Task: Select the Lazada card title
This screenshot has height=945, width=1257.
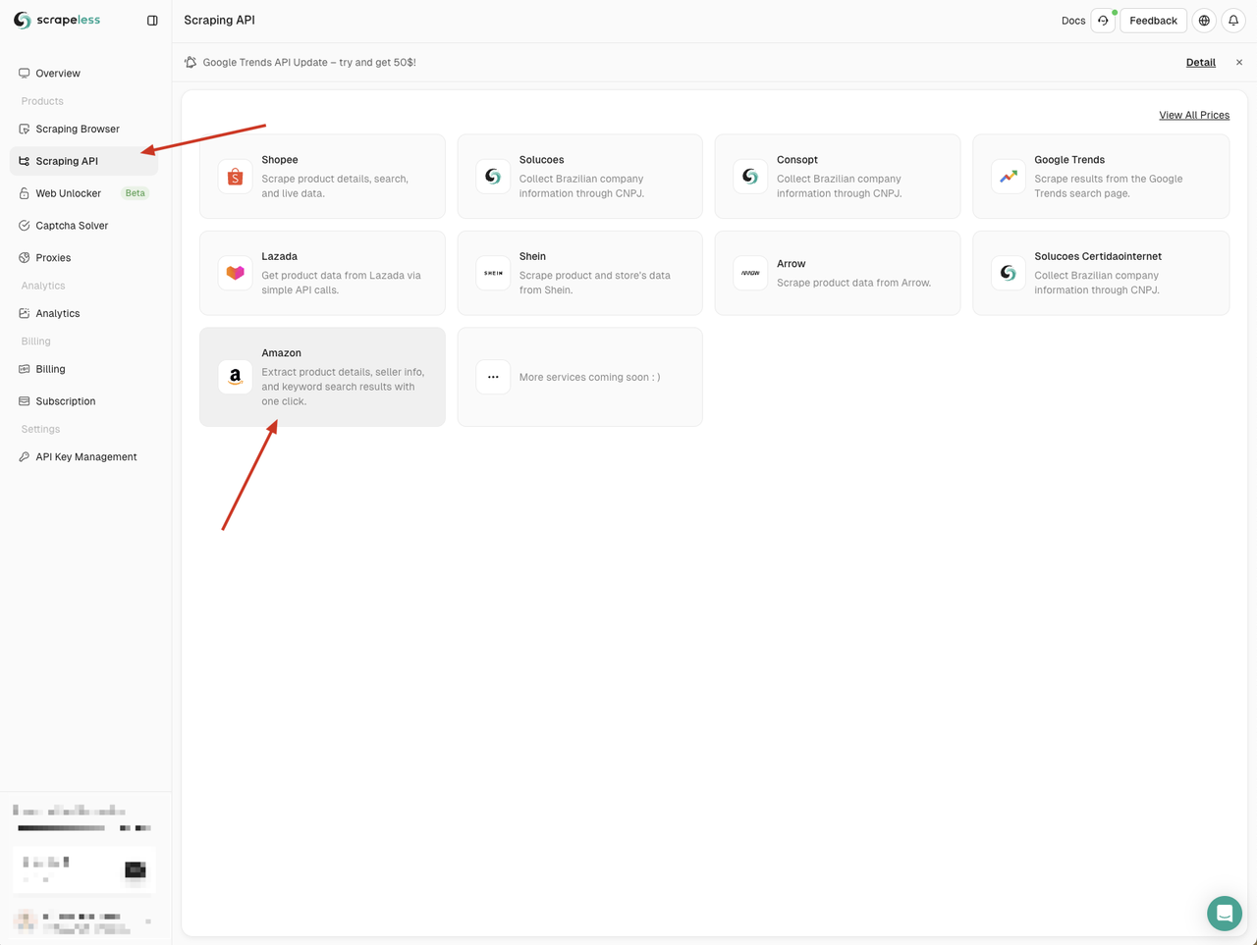Action: click(279, 257)
